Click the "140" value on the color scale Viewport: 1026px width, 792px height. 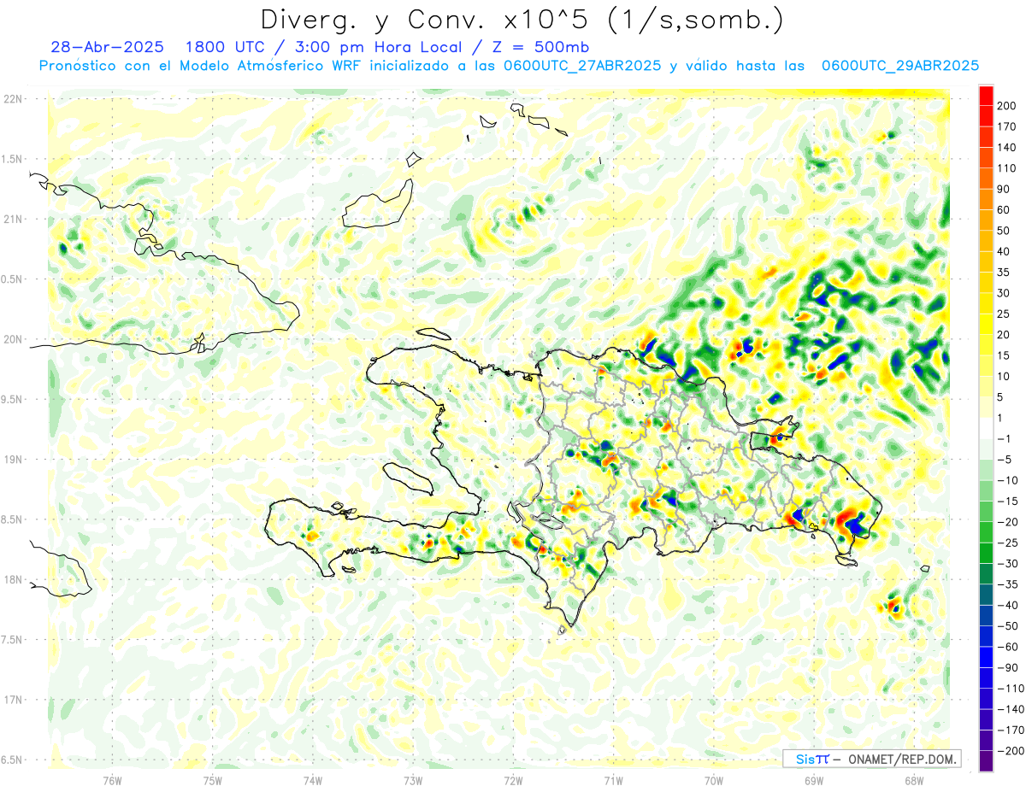pyautogui.click(x=1006, y=148)
